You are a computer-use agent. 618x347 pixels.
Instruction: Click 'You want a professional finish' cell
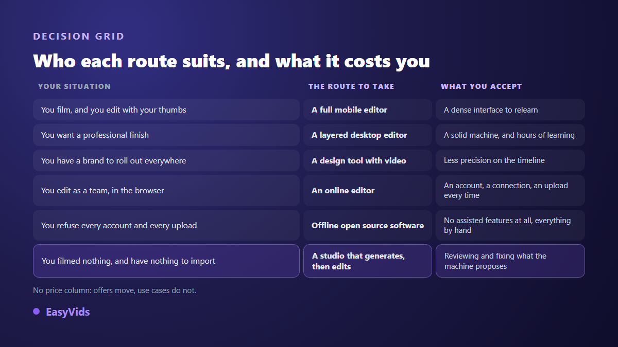(x=166, y=135)
